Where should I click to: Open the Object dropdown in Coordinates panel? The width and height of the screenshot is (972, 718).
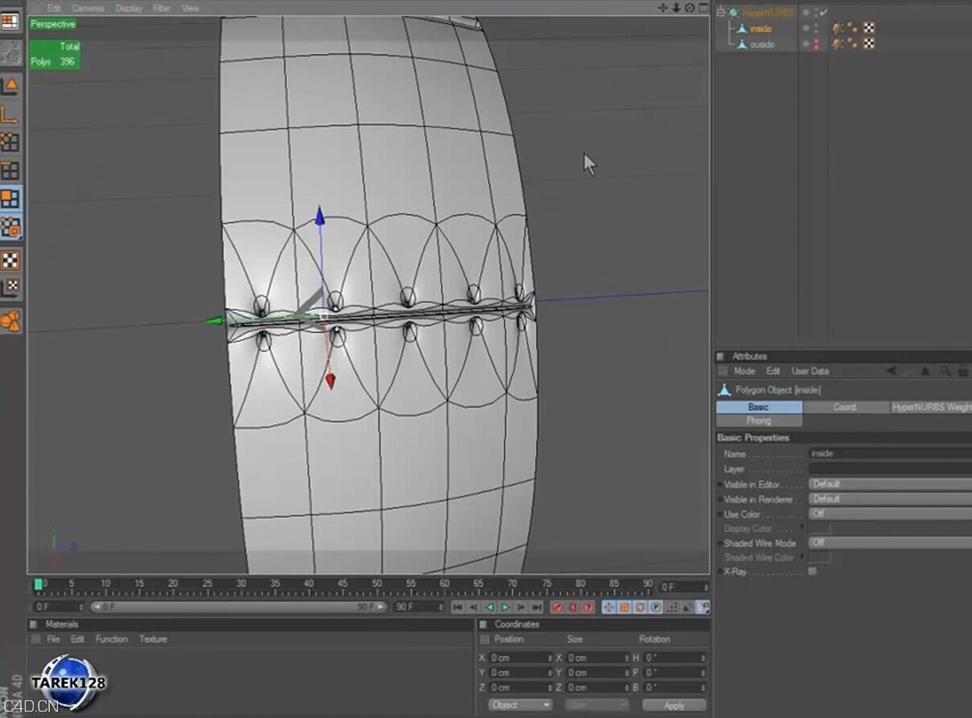[519, 704]
